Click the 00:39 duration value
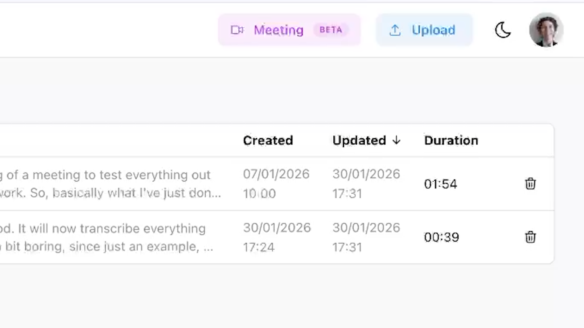The height and width of the screenshot is (328, 584). coord(441,237)
